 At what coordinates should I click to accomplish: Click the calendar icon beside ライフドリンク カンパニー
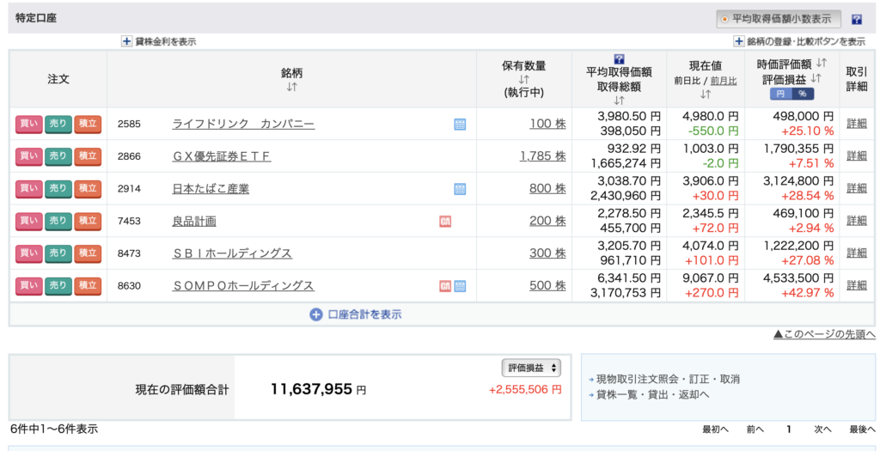click(460, 124)
